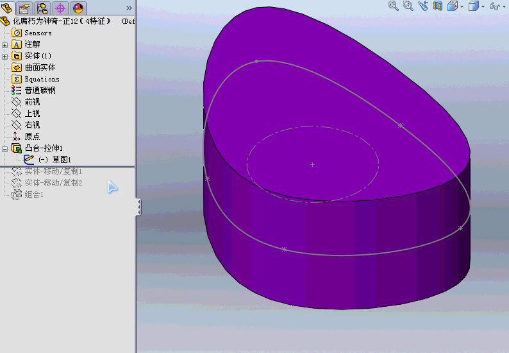Select the 凸台-拉伸1 feature label
Screen dimensions: 509x353
[x=44, y=148]
